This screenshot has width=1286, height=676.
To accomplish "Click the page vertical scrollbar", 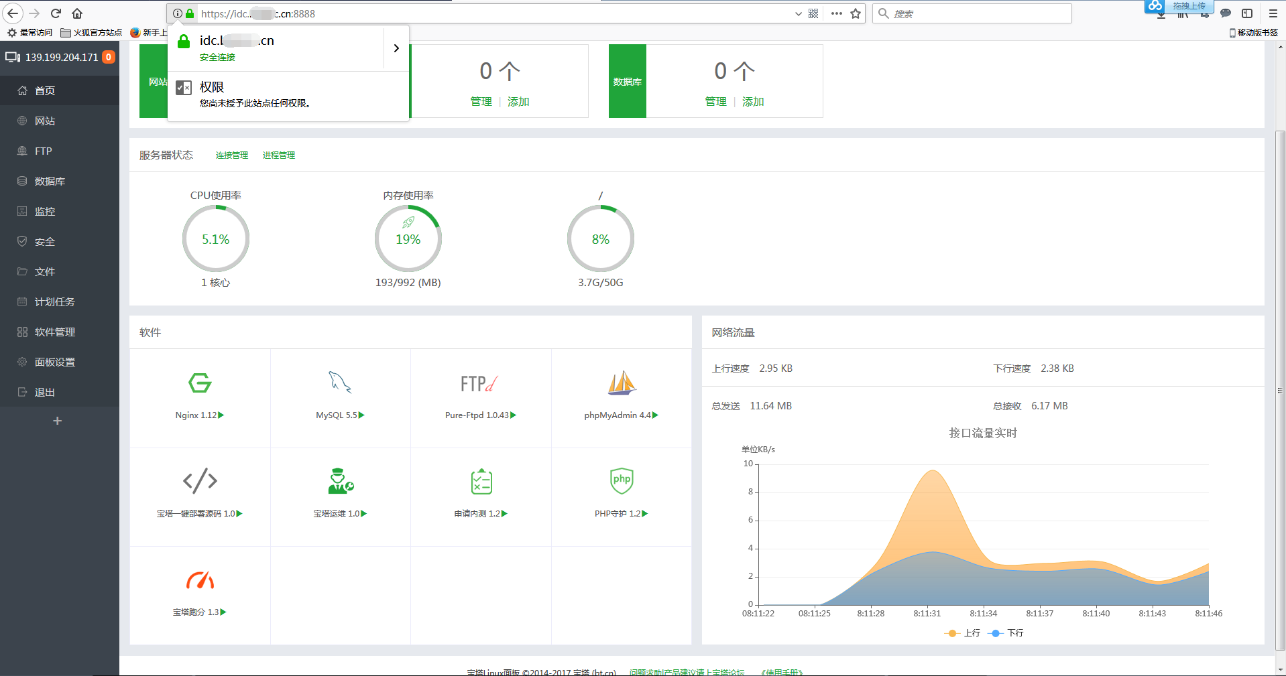I will click(x=1281, y=391).
